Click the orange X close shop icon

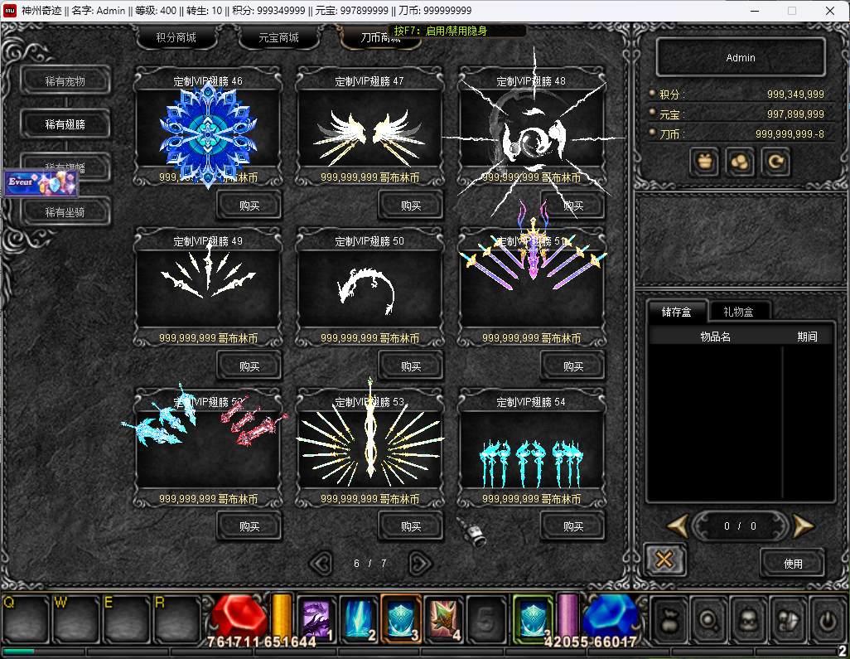click(x=664, y=560)
